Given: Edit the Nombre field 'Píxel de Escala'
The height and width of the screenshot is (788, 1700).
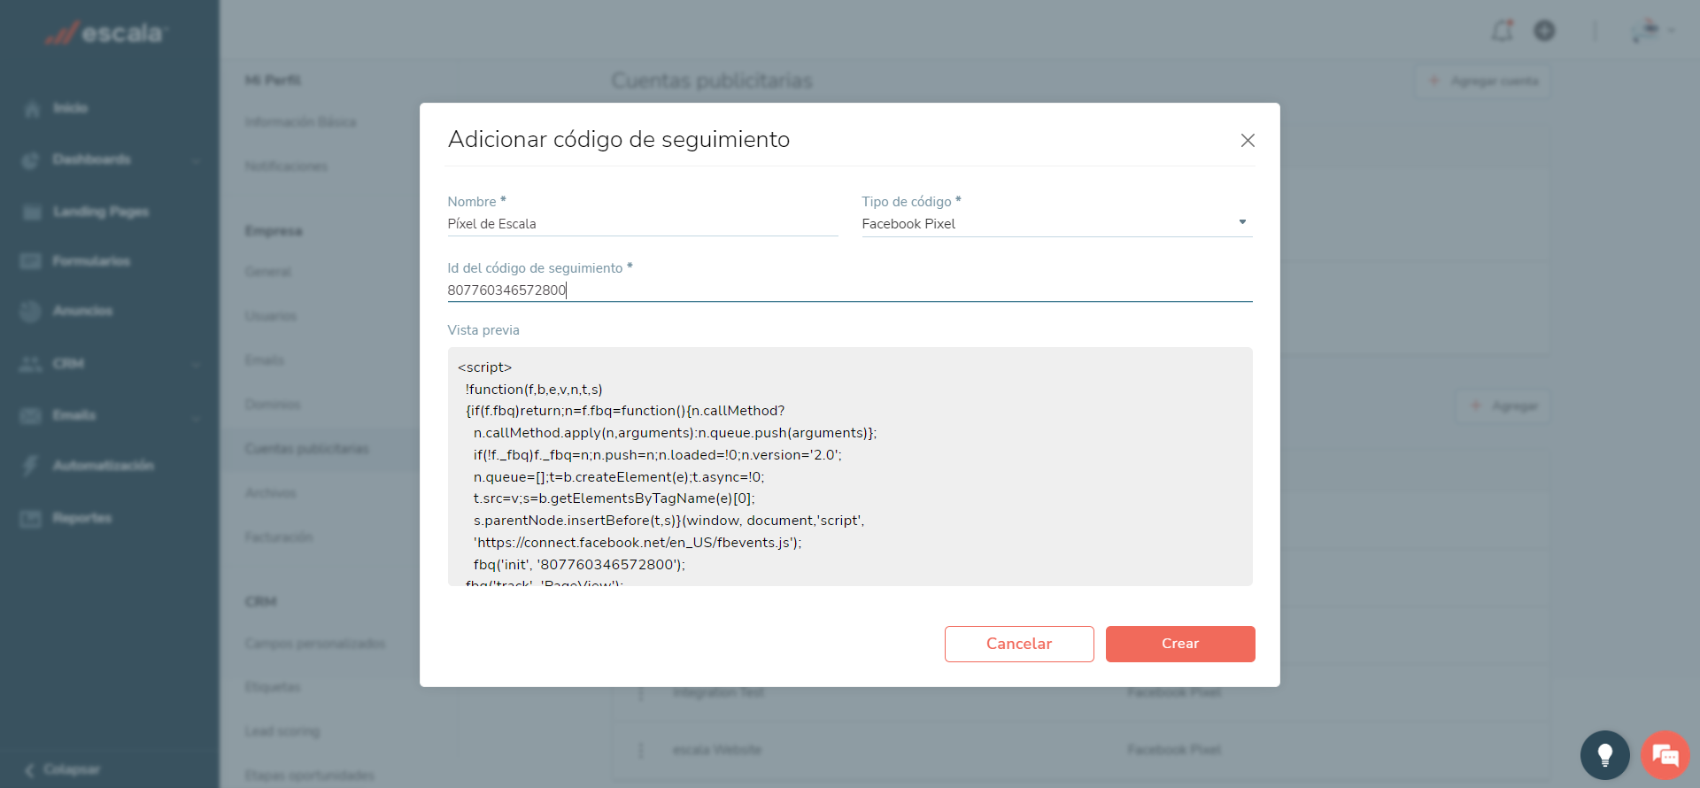Looking at the screenshot, I should coord(642,224).
